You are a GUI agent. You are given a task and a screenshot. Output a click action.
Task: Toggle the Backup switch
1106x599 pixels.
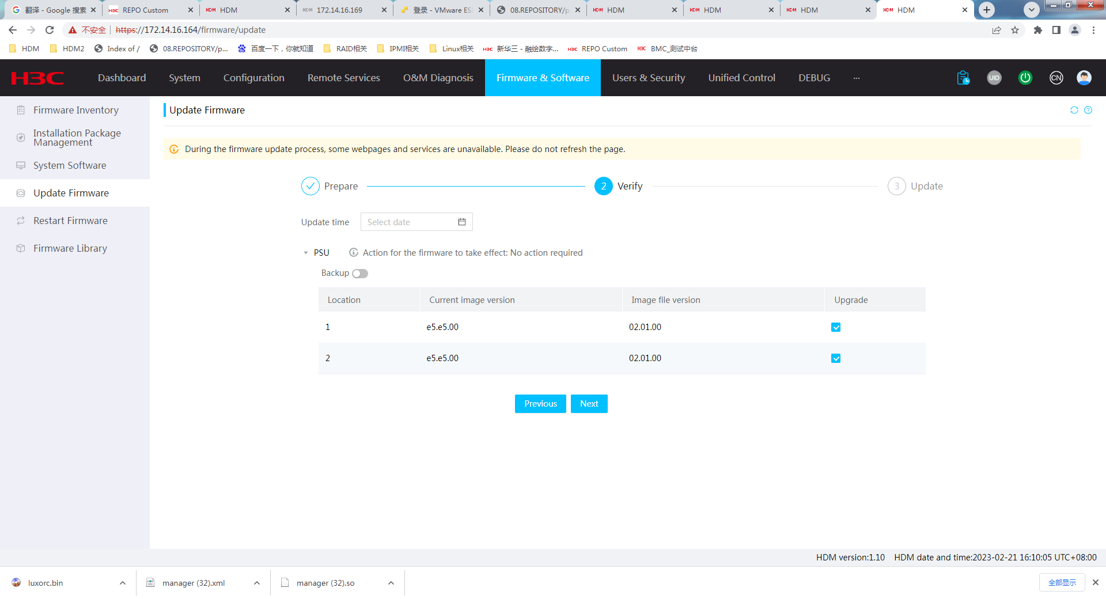pyautogui.click(x=360, y=274)
